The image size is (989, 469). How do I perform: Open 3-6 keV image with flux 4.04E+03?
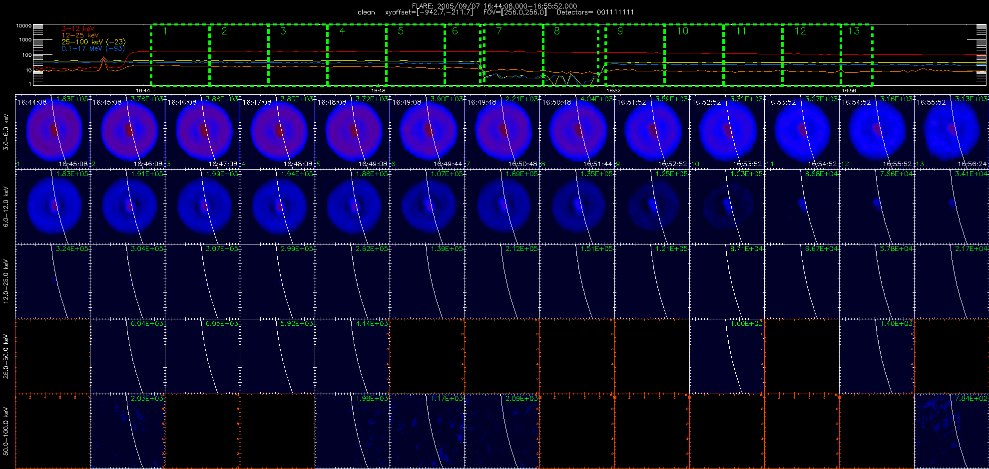577,131
